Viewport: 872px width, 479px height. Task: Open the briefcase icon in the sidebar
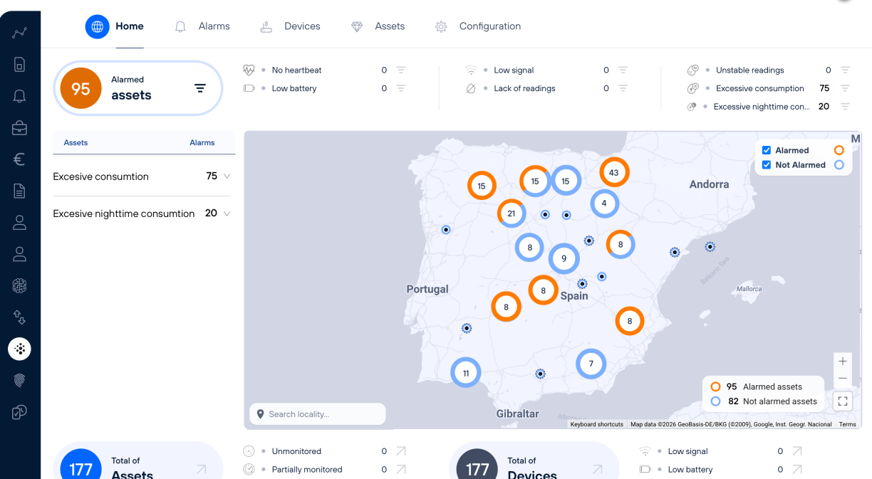coord(20,128)
